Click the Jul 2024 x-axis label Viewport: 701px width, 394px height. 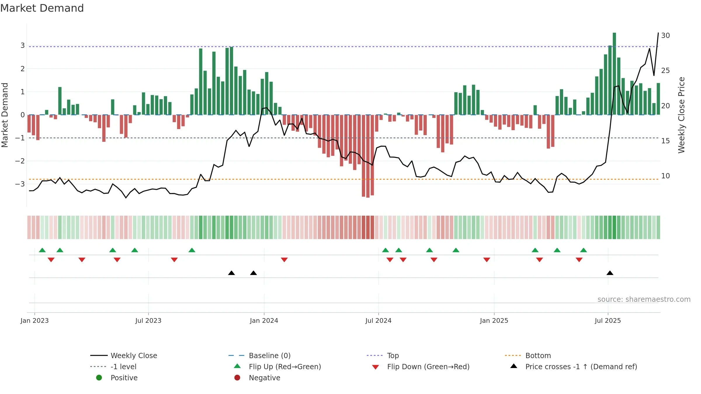coord(379,320)
